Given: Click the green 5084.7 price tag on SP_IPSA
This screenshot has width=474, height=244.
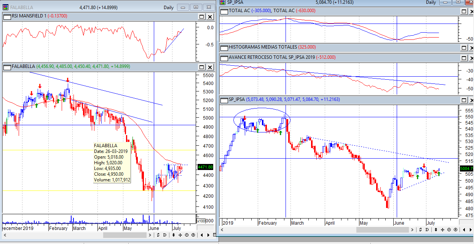Looking at the screenshot, I should [x=466, y=168].
